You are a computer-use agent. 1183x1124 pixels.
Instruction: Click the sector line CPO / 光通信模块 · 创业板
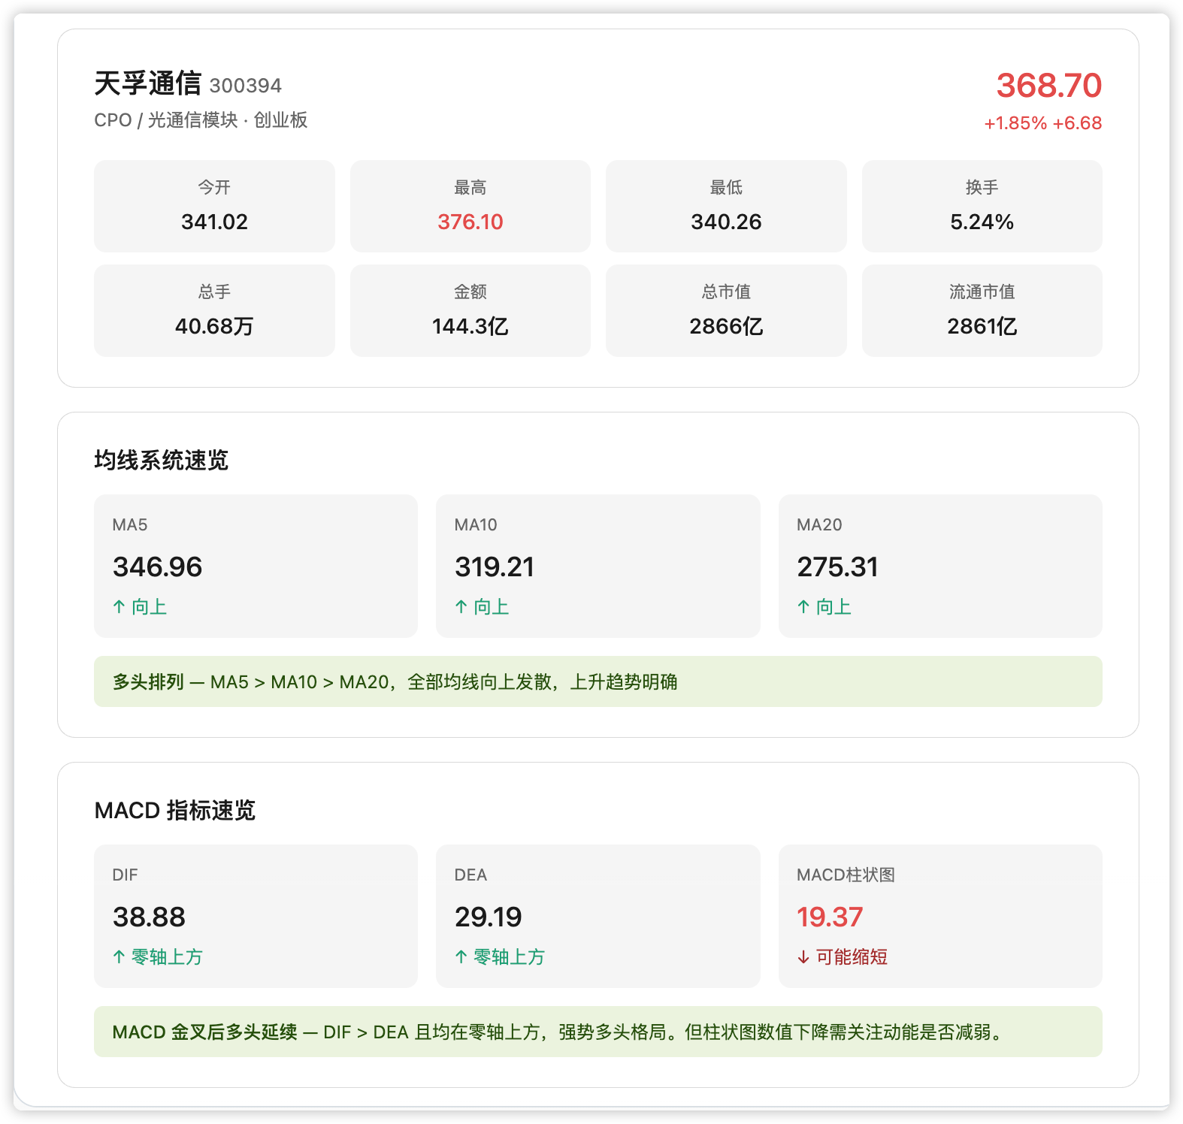pyautogui.click(x=201, y=120)
